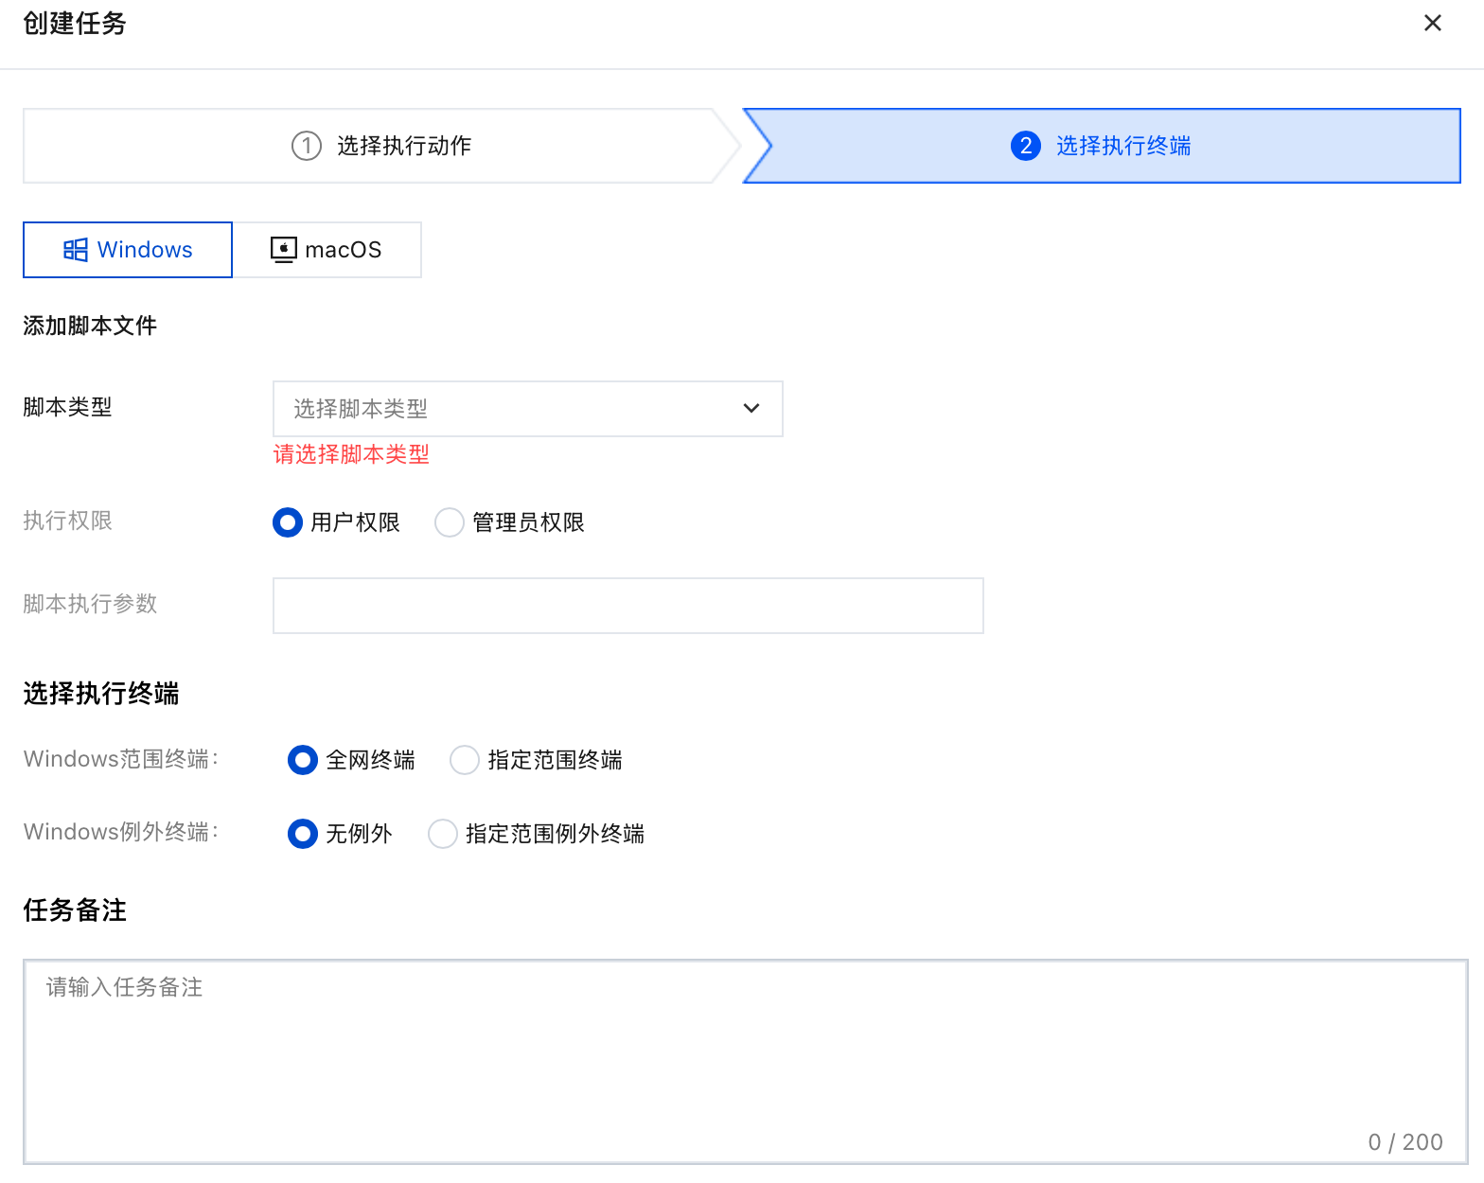Click the chevron arrow in 脚本类型 dropdown
1484x1183 pixels.
pos(751,409)
